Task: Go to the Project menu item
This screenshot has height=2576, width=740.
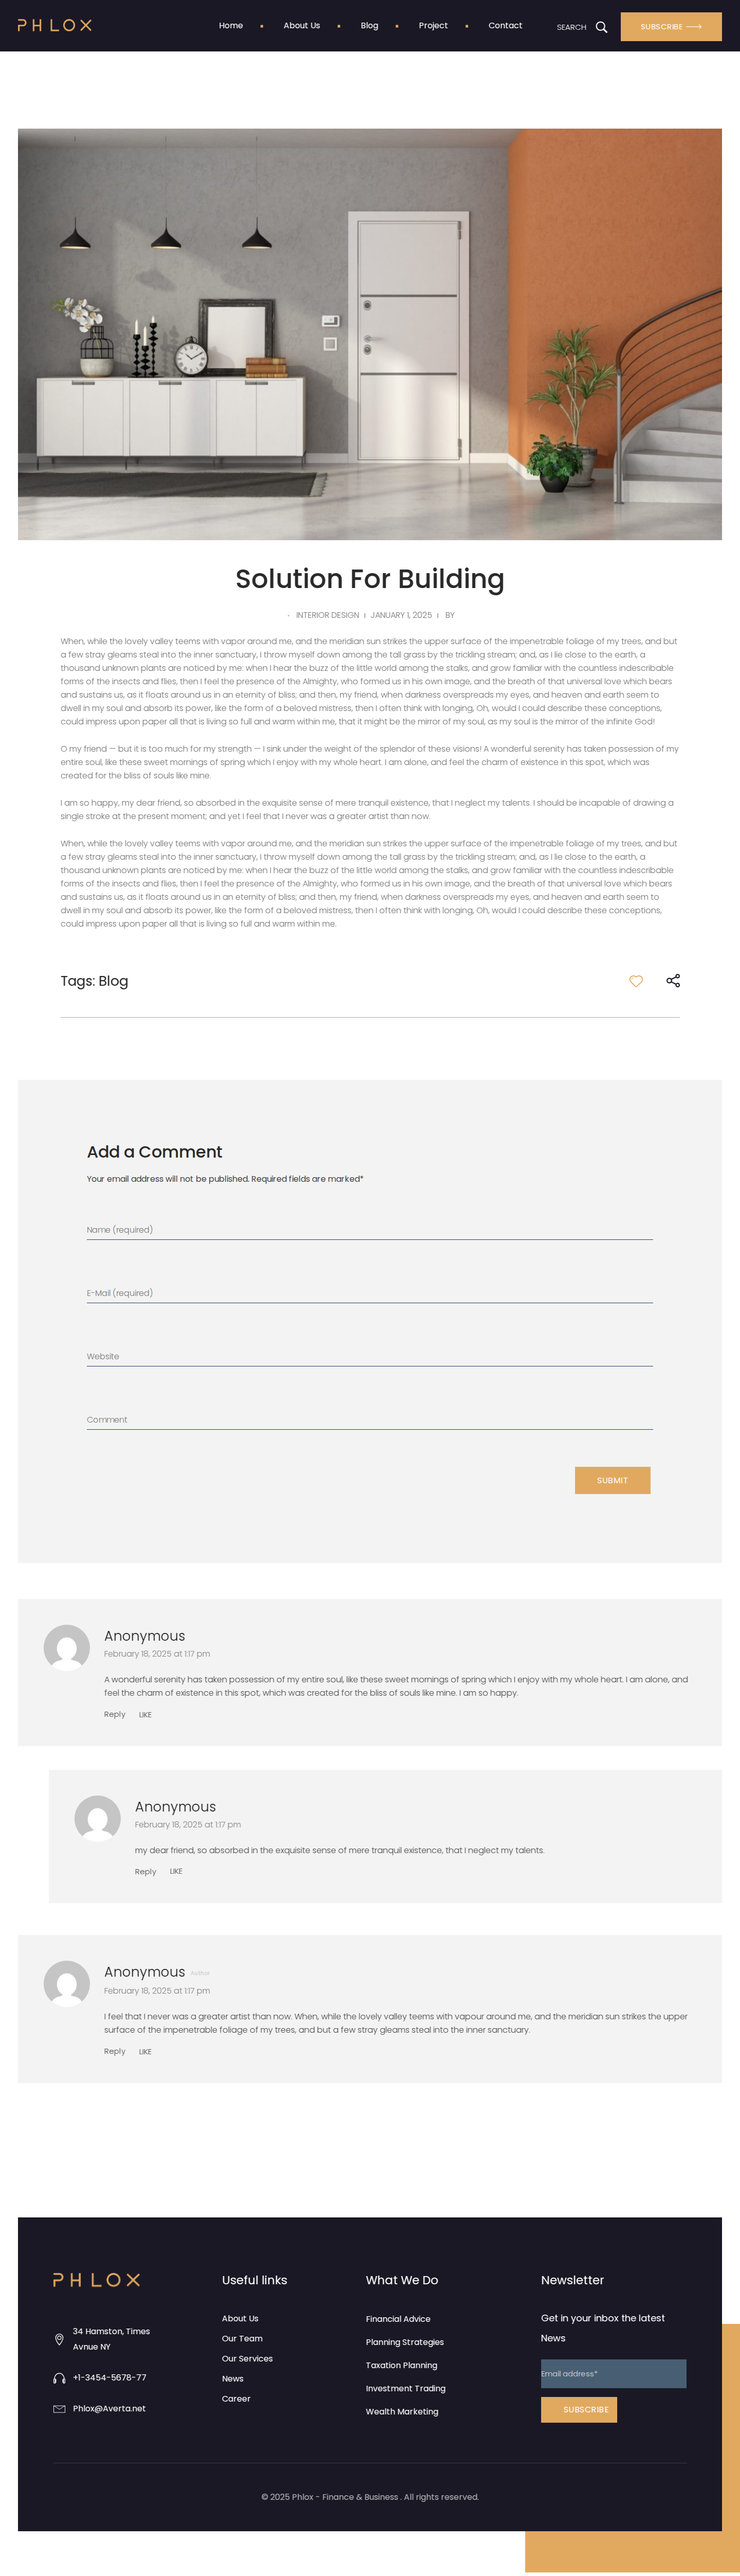Action: pyautogui.click(x=432, y=26)
